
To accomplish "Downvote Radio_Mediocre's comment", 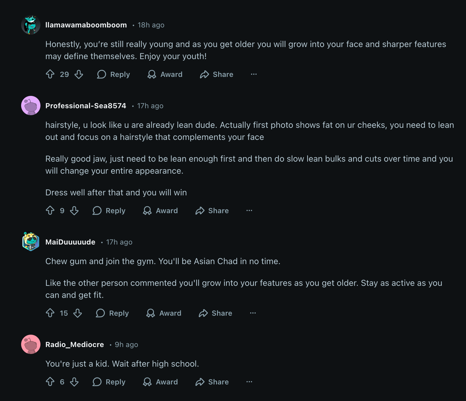I will [x=74, y=382].
